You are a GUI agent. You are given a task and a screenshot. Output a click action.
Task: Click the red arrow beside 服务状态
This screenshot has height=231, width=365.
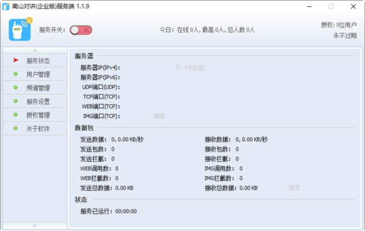point(16,60)
